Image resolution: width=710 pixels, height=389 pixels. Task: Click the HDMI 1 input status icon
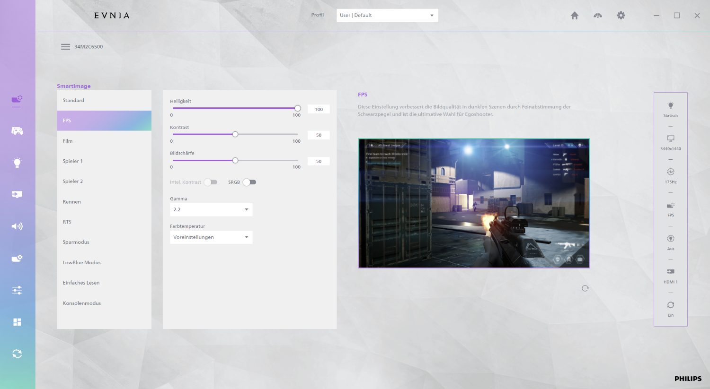click(671, 272)
